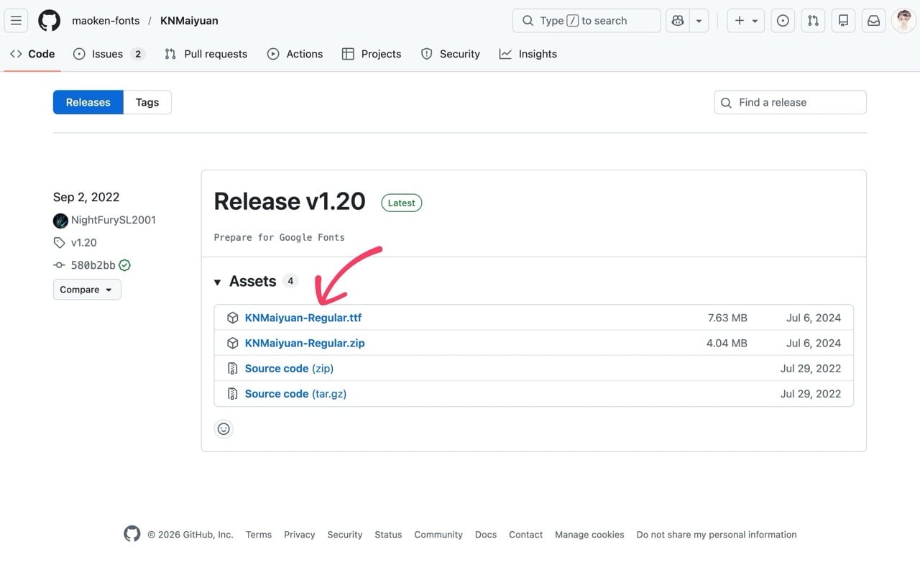
Task: Open the repositories icon in header
Action: tap(843, 21)
